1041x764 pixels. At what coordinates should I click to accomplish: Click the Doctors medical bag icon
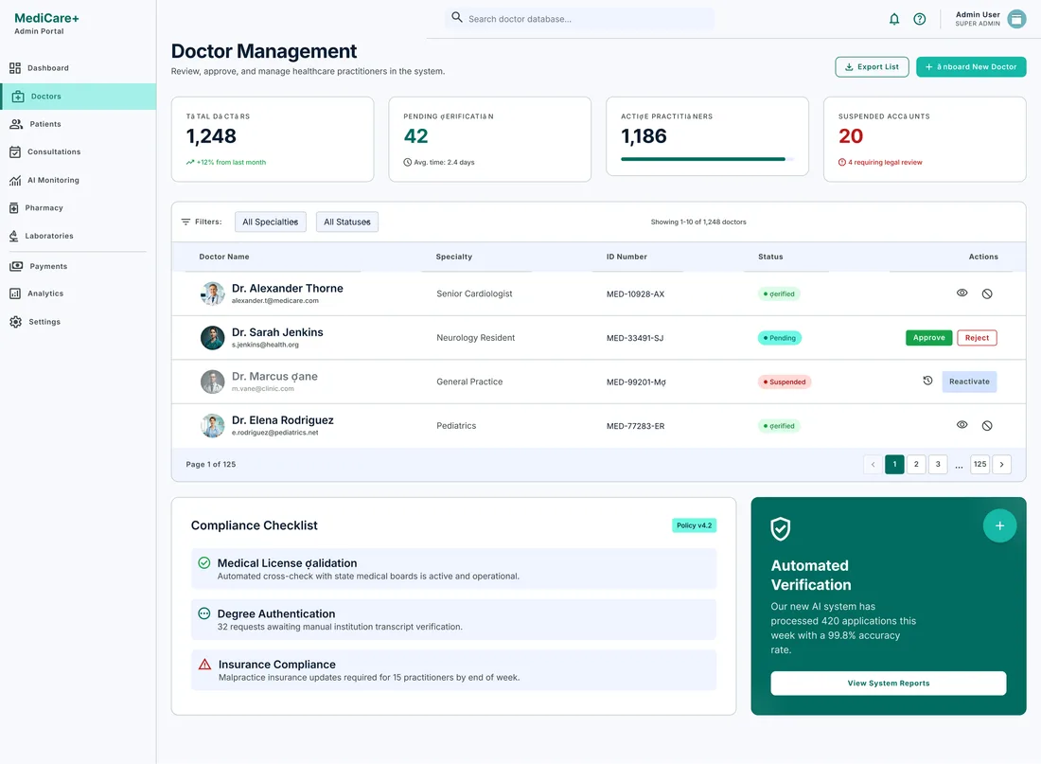18,97
